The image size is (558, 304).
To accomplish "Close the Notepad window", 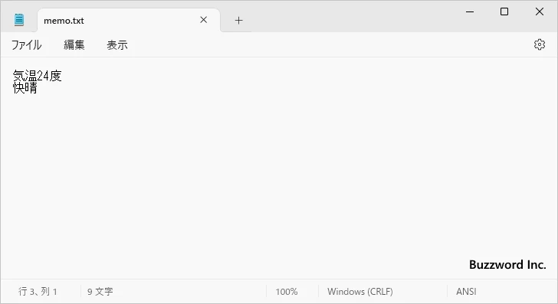I will [540, 11].
